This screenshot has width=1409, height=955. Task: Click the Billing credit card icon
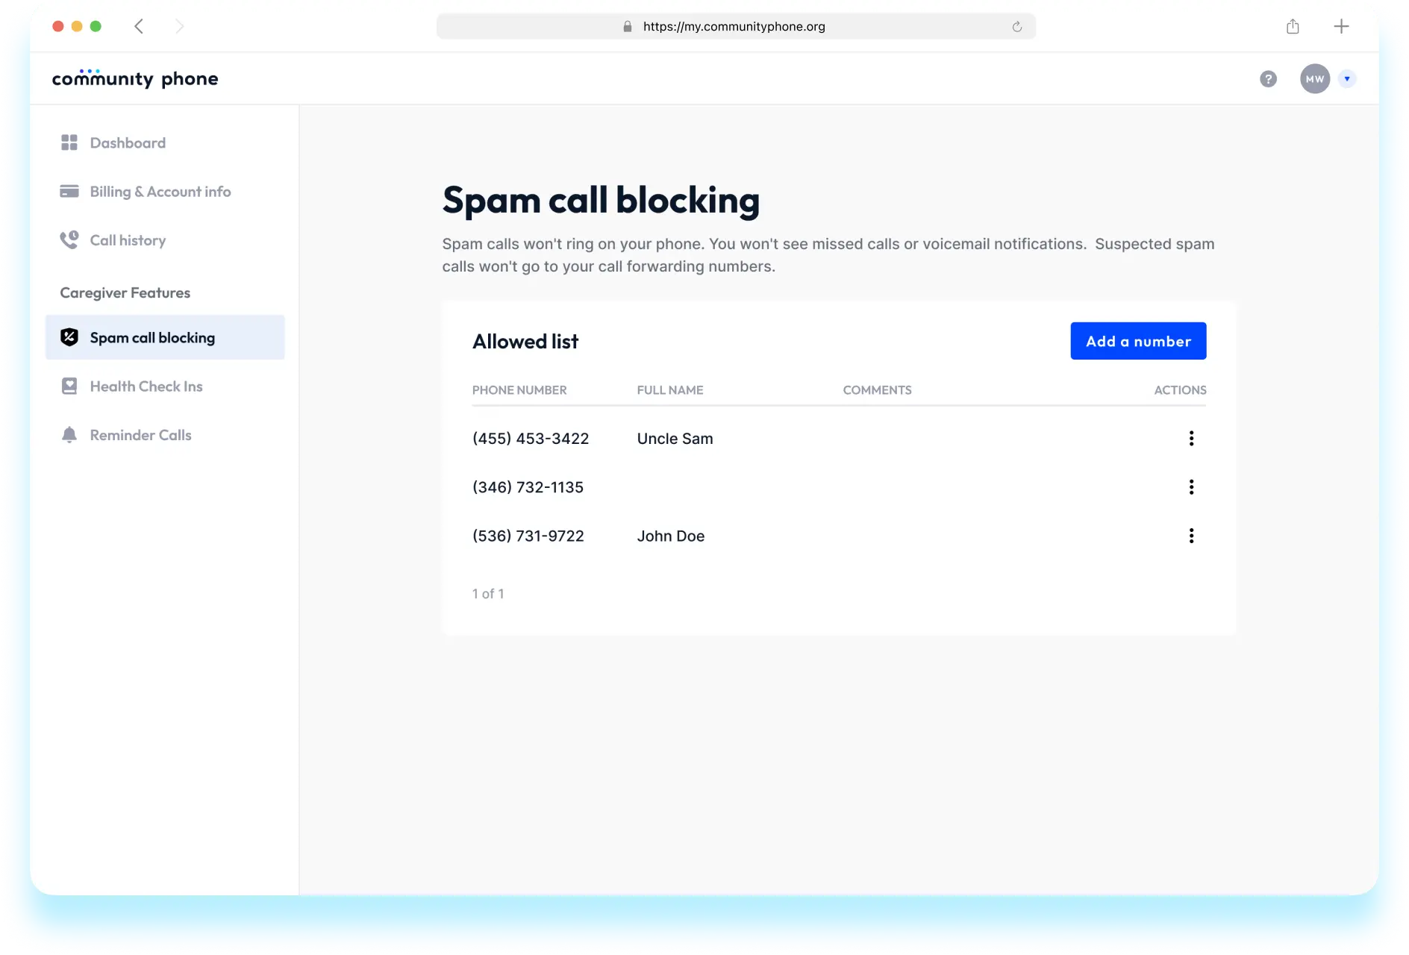click(69, 192)
